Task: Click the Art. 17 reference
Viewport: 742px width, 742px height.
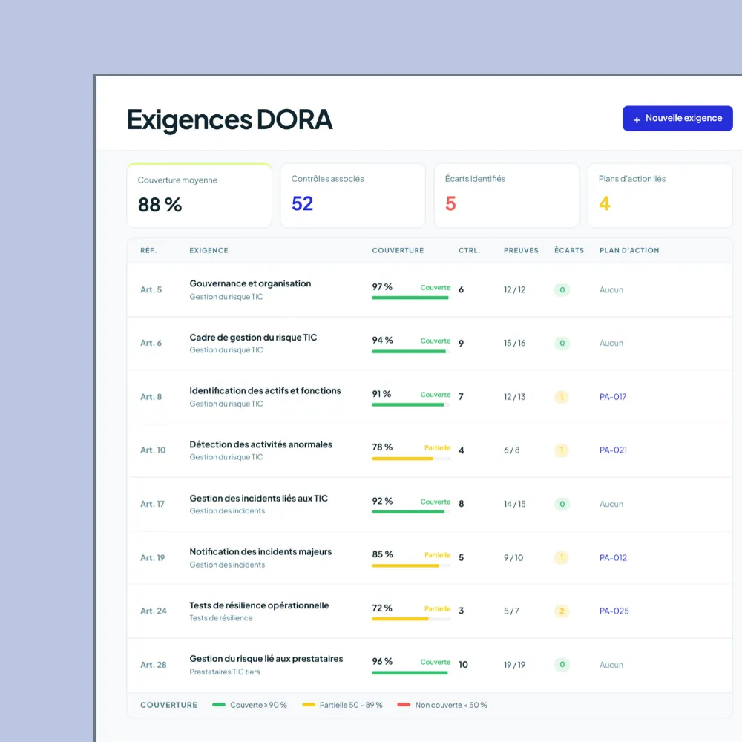Action: [x=152, y=504]
